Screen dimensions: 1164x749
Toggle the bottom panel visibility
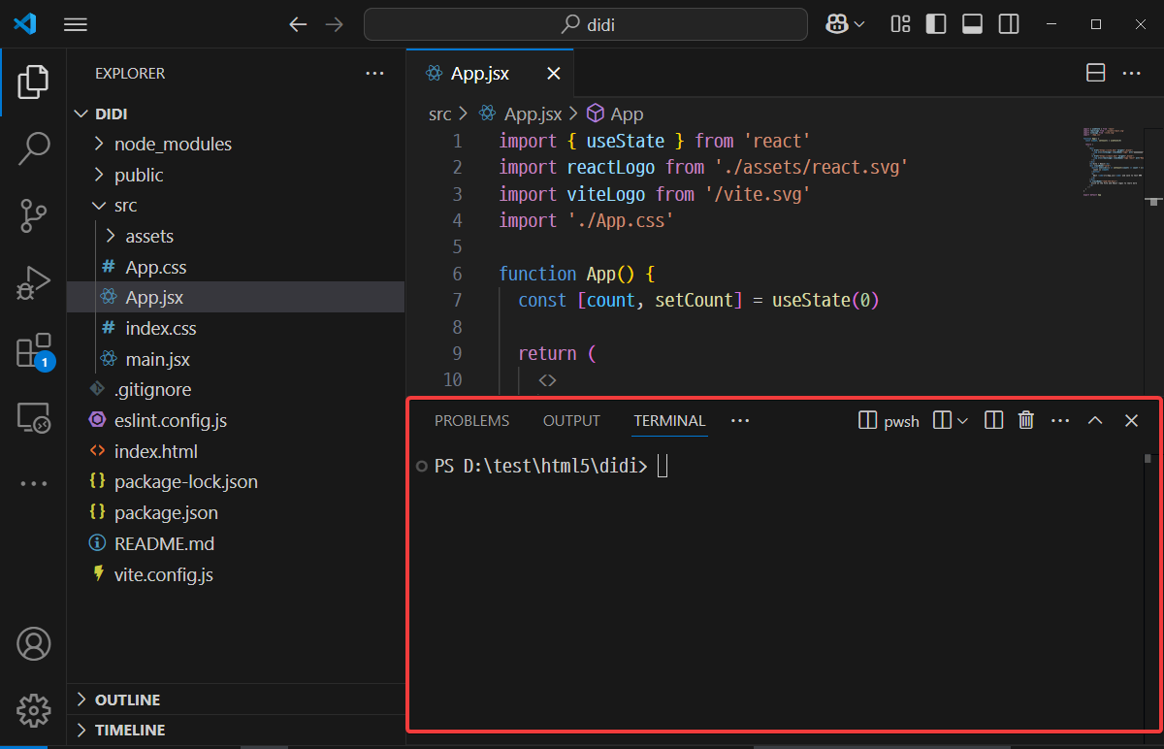pos(972,24)
